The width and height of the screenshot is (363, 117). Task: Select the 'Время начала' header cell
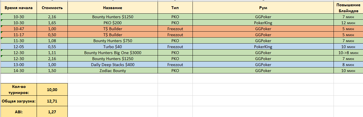click(19, 8)
